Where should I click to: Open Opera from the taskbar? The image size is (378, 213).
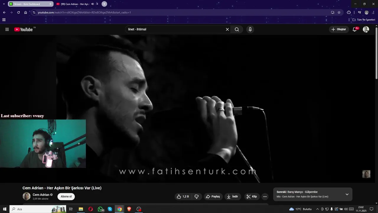(90, 209)
